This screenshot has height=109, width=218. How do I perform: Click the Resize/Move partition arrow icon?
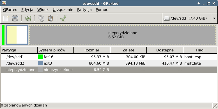point(28,18)
